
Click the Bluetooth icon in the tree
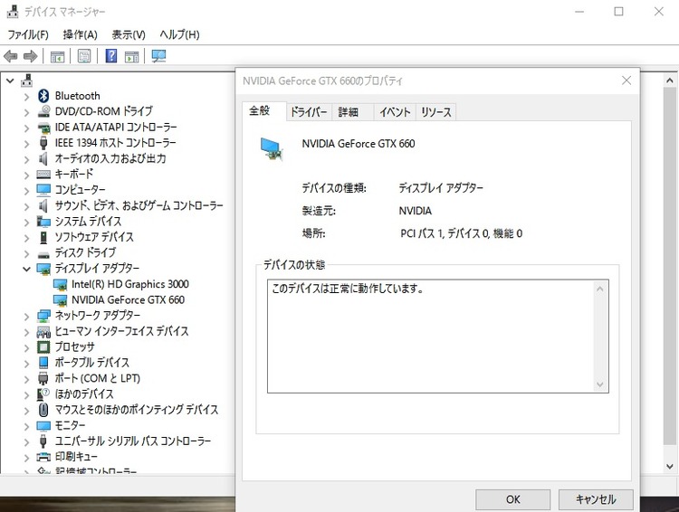tap(43, 96)
